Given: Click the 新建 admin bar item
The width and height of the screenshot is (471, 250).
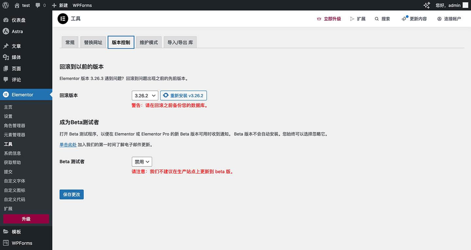Looking at the screenshot, I should click(60, 5).
